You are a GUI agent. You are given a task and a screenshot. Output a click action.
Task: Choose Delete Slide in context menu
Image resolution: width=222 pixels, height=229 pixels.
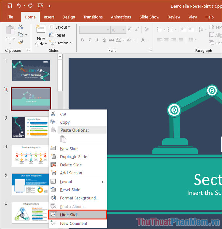click(x=78, y=165)
